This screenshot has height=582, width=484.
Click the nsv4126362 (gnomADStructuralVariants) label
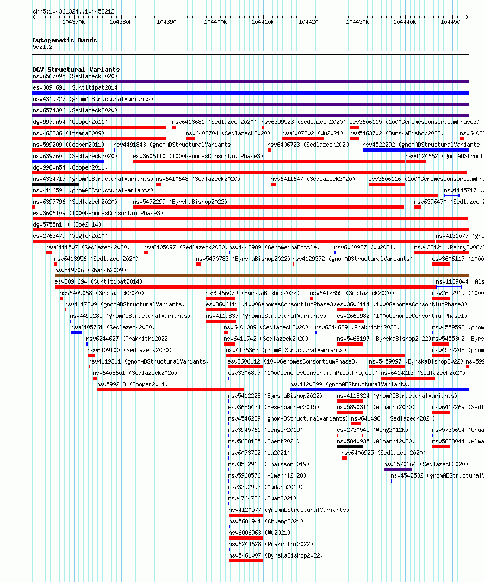[x=286, y=351]
